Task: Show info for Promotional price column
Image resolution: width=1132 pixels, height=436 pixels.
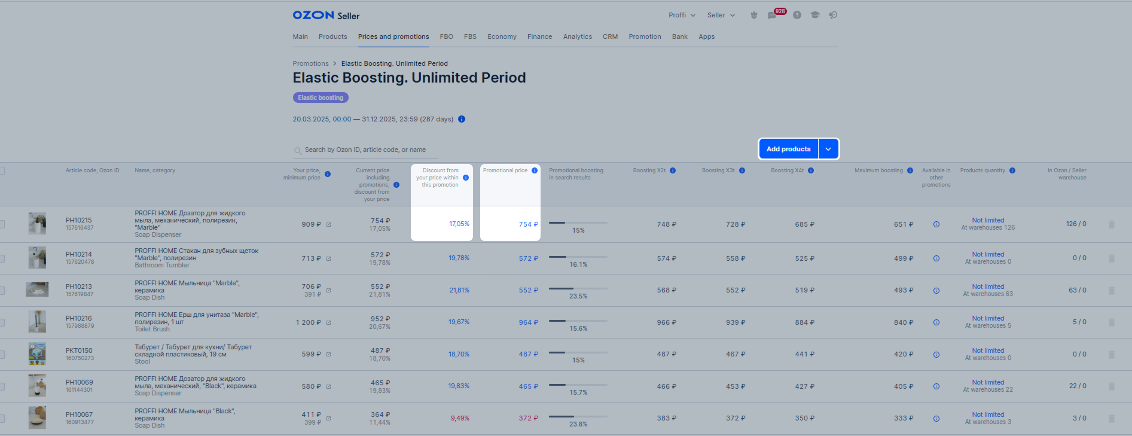Action: coord(535,170)
